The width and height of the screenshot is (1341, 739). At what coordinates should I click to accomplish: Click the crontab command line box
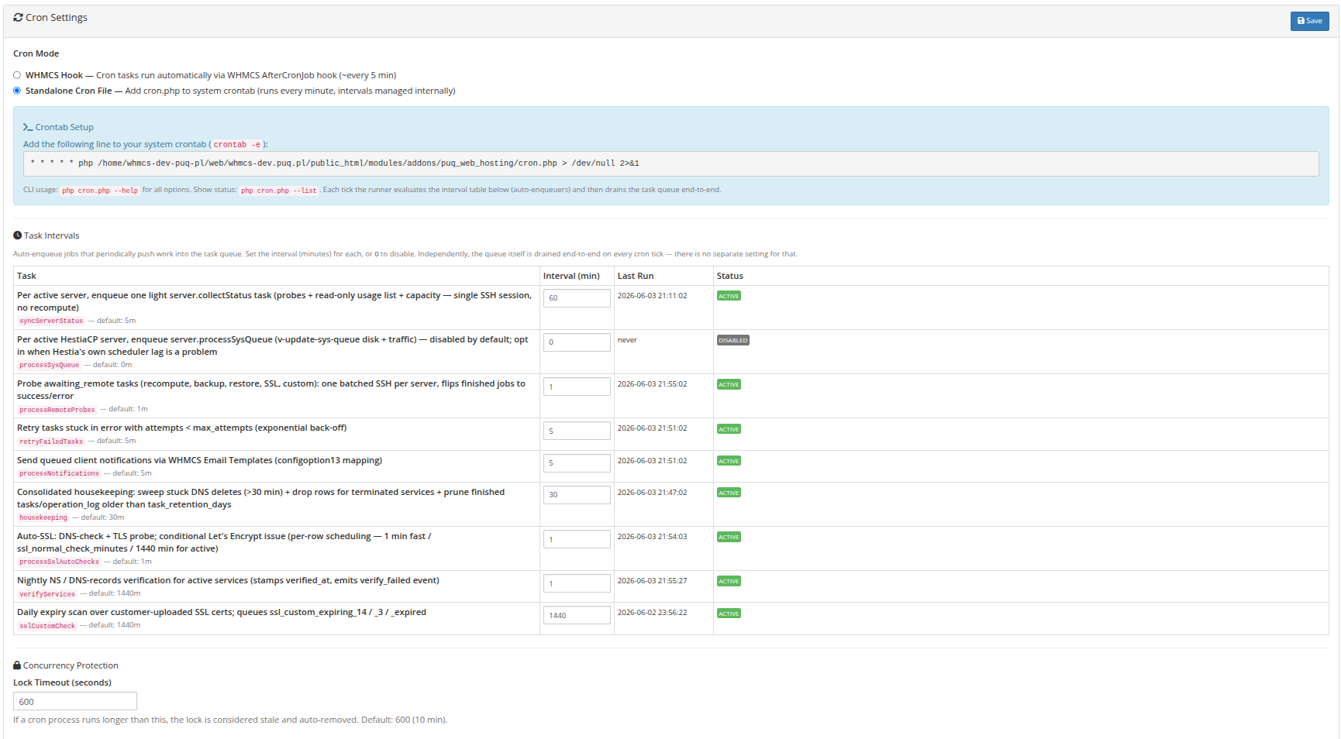coord(670,163)
